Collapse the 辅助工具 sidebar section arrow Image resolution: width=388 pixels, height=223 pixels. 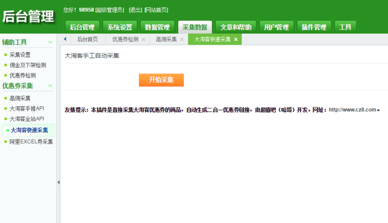[x=50, y=42]
